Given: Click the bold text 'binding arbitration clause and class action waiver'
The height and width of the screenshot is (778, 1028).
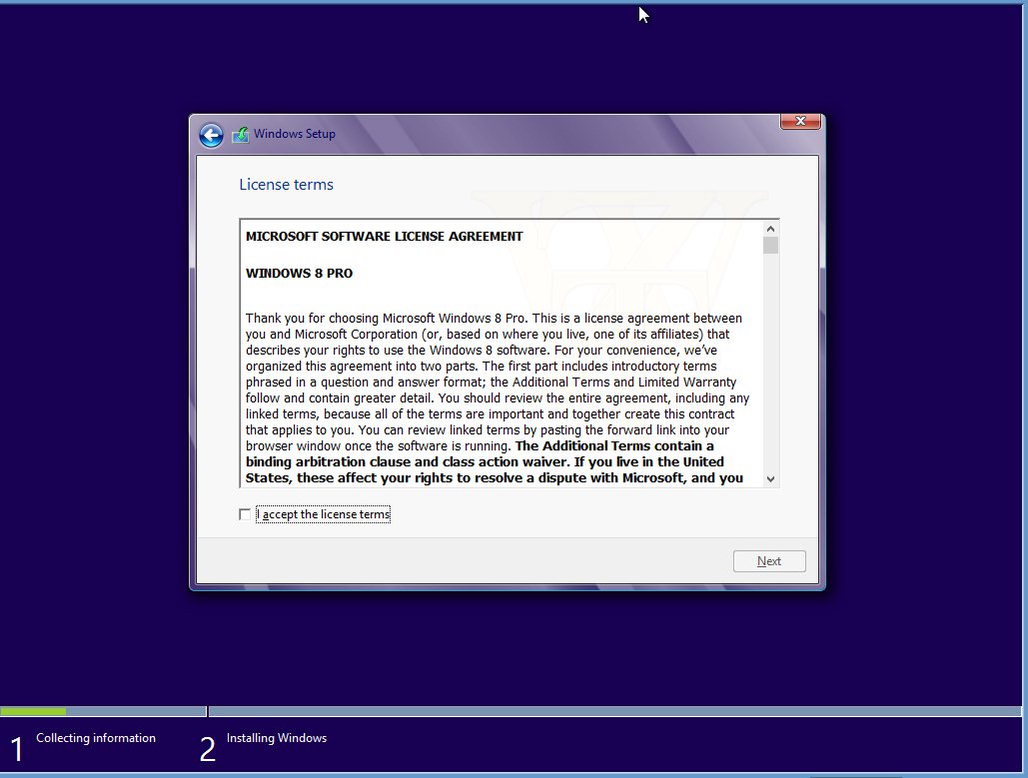Looking at the screenshot, I should (408, 462).
